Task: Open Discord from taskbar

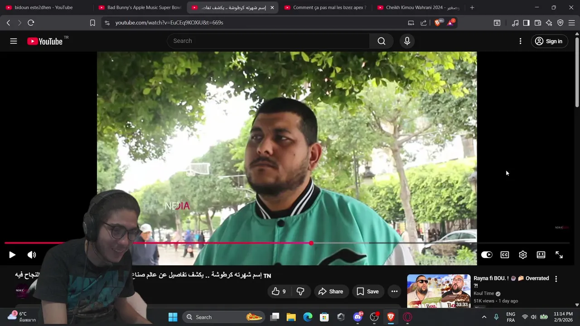Action: pyautogui.click(x=358, y=317)
